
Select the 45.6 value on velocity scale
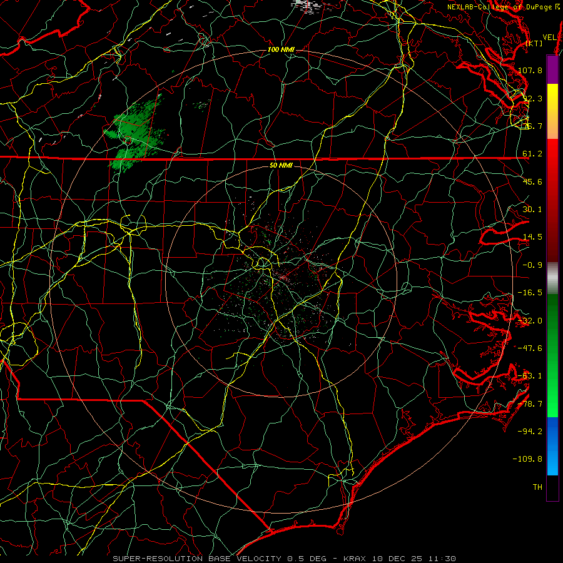pos(532,181)
